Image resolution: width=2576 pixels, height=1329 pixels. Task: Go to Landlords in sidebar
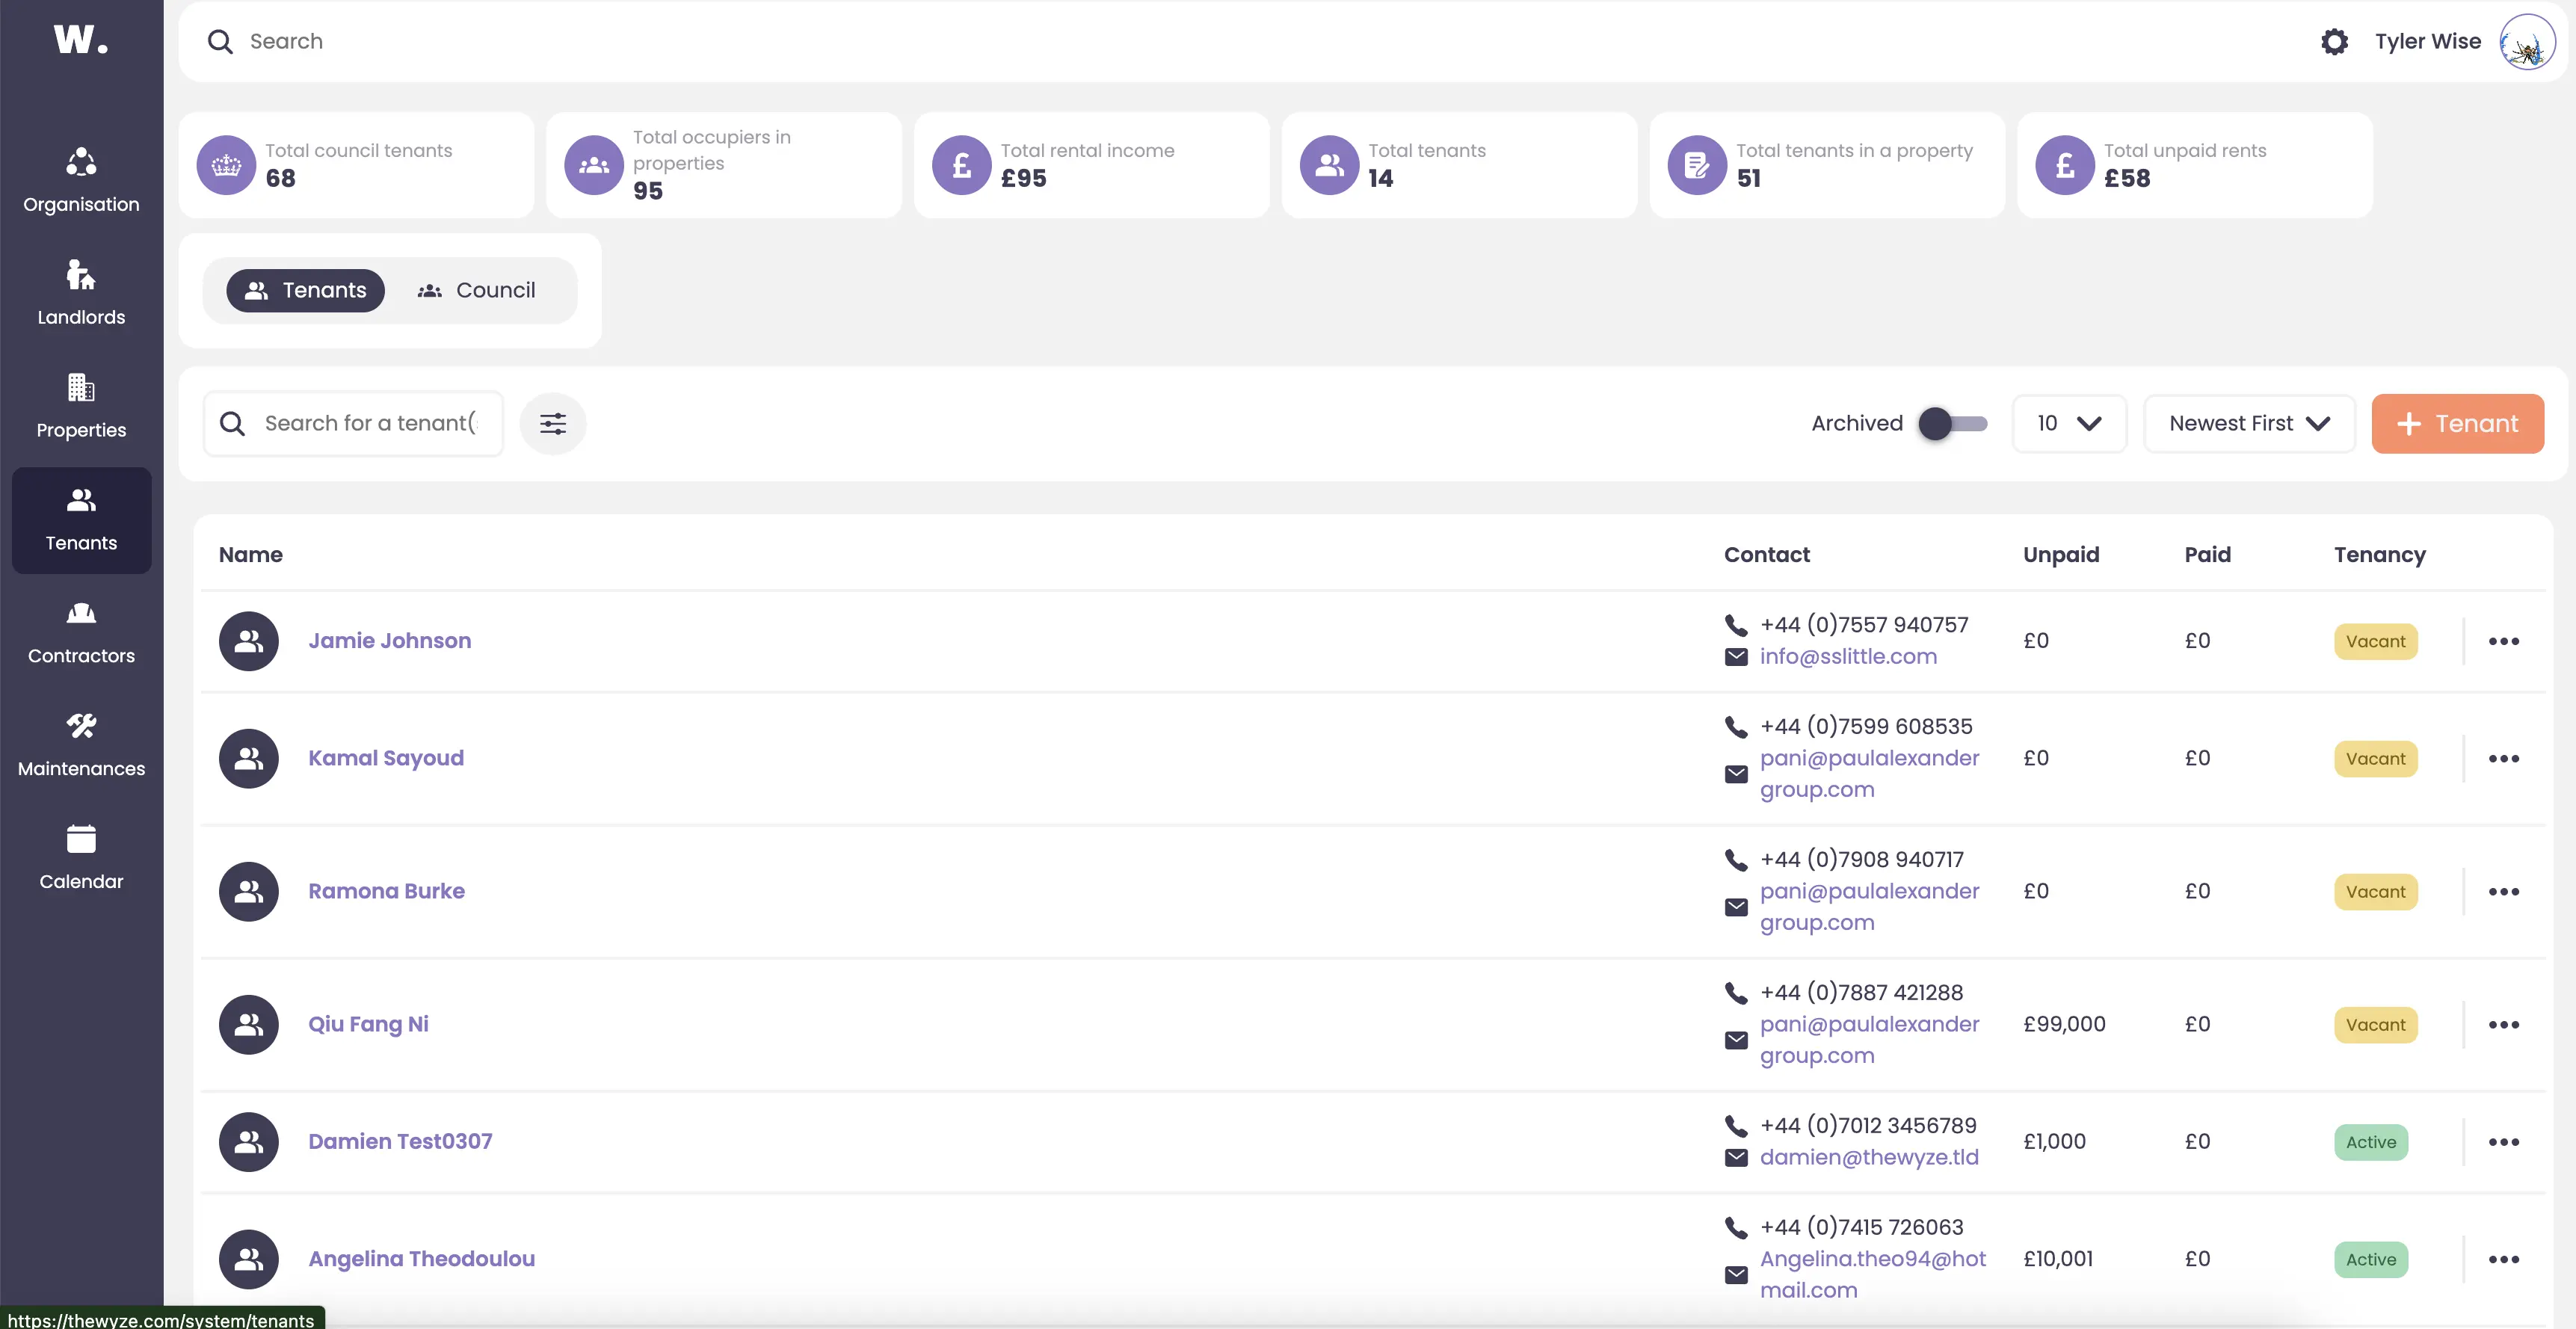click(81, 293)
